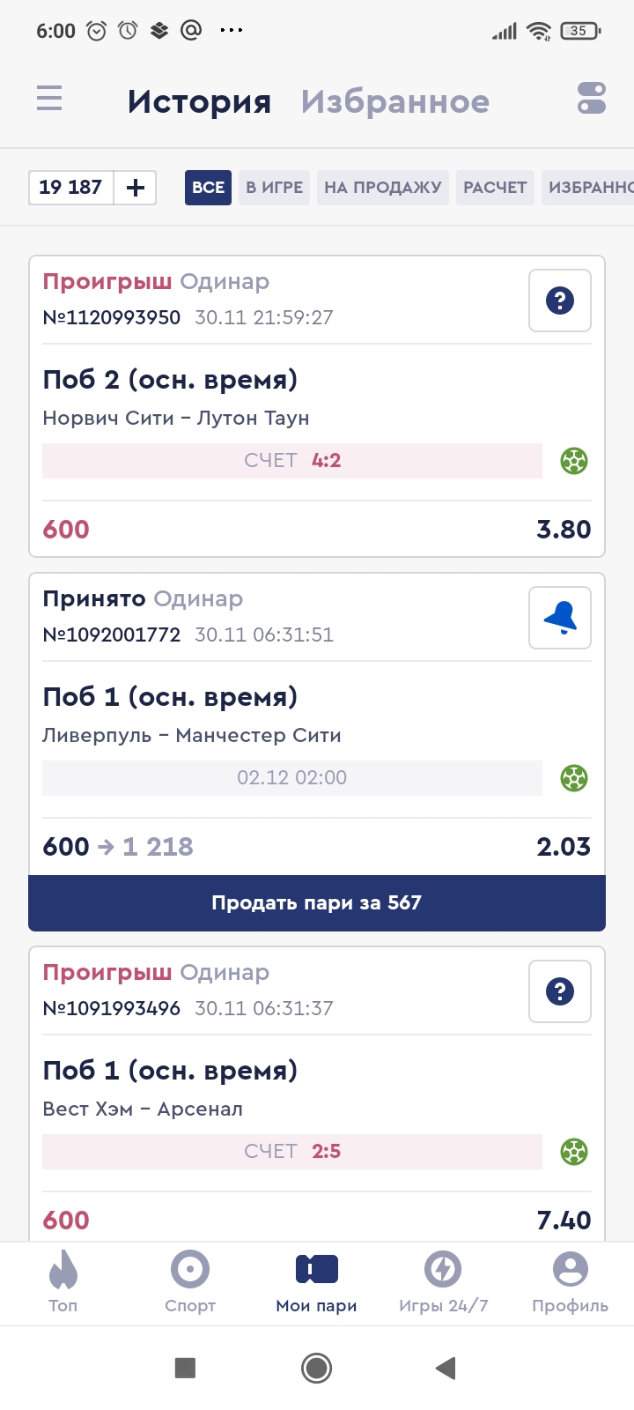The image size is (634, 1410).
Task: Tap football icon on Ливерпуль bet
Action: pyautogui.click(x=574, y=778)
